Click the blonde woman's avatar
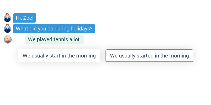This screenshot has height=105, width=211. pos(8,39)
